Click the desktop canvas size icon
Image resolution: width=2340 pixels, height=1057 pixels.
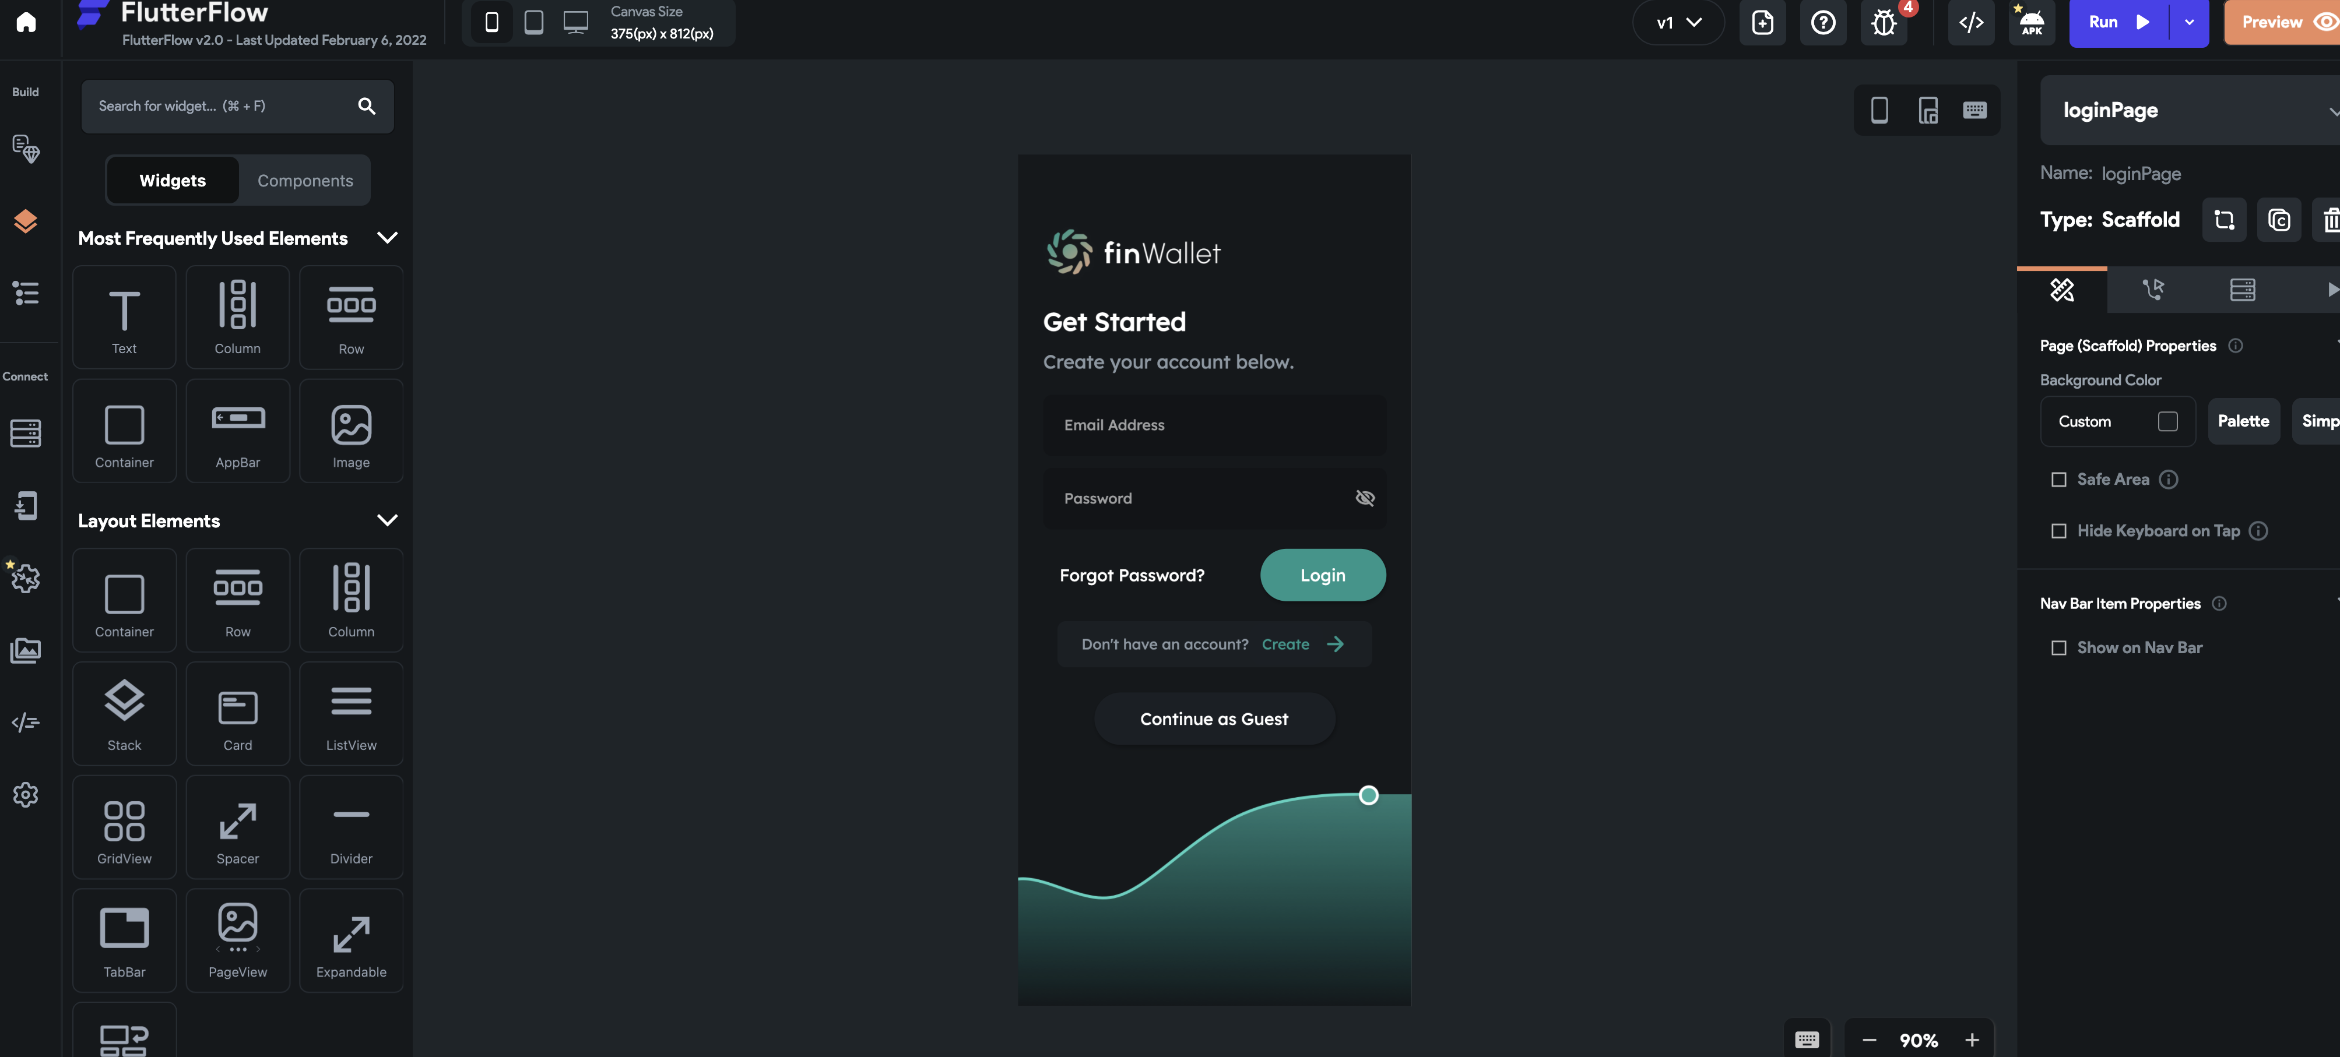point(575,22)
